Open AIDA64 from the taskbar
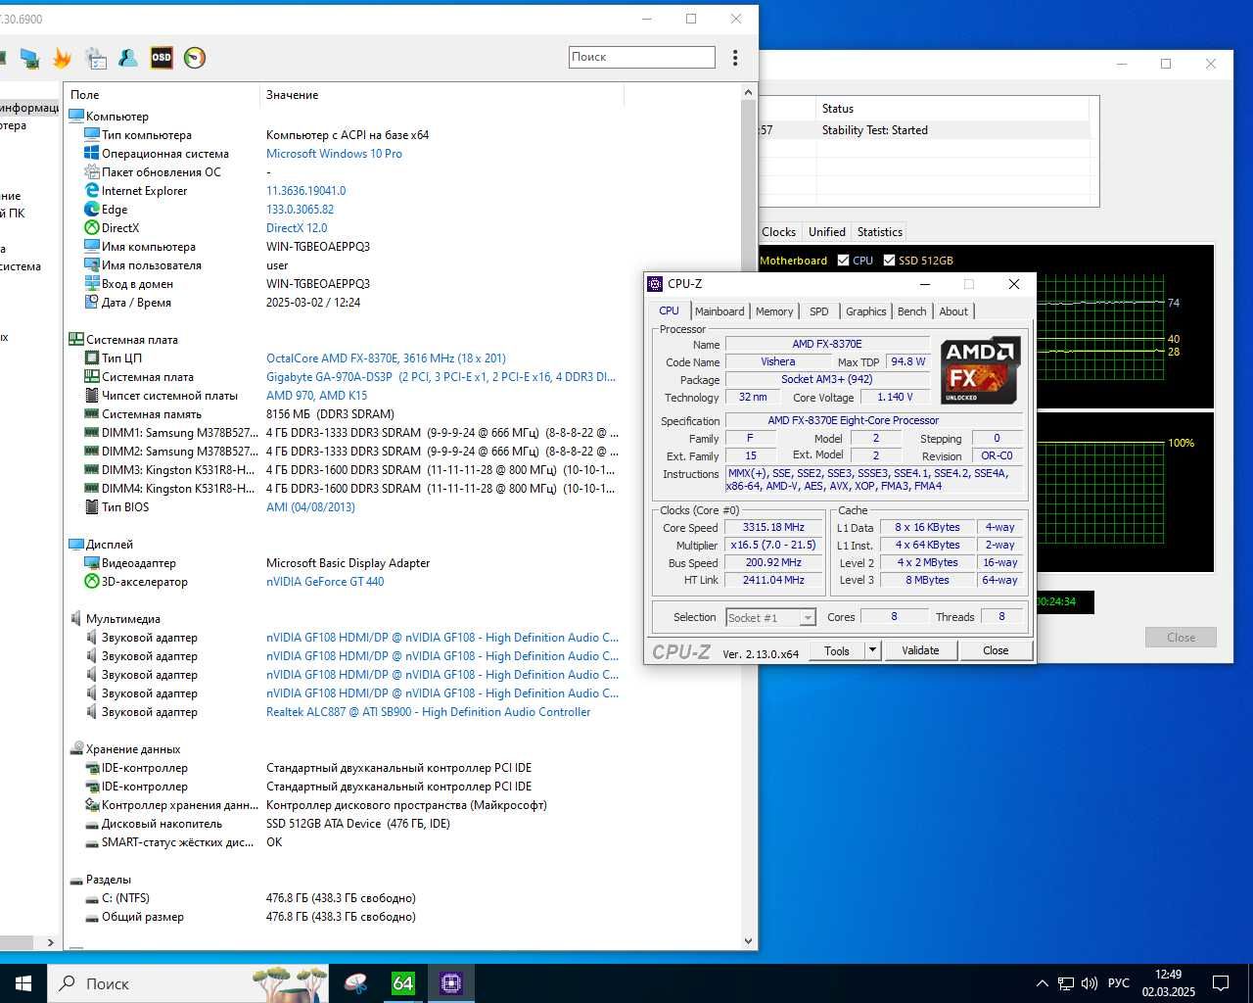 pyautogui.click(x=403, y=982)
